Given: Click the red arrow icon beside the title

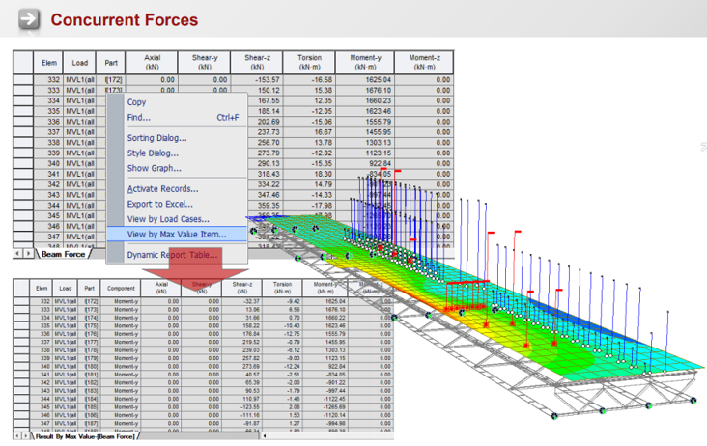Looking at the screenshot, I should pyautogui.click(x=29, y=19).
